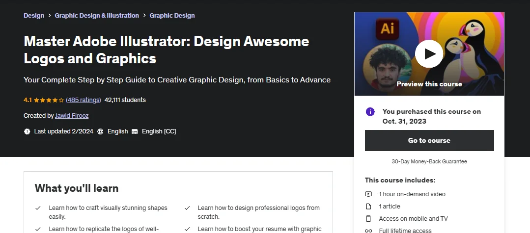
Task: Click checkmark beside 'replicate the logos'
Action: 38,229
